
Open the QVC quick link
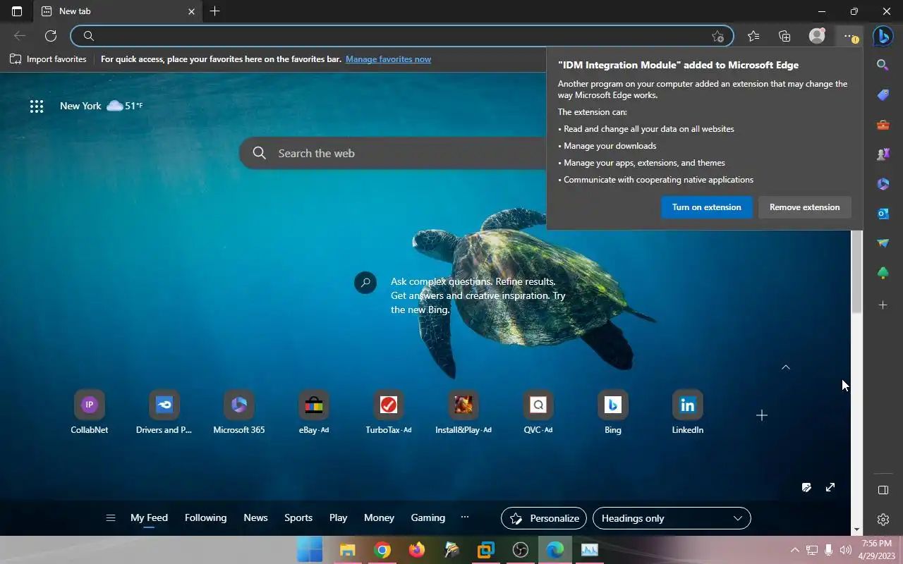538,413
